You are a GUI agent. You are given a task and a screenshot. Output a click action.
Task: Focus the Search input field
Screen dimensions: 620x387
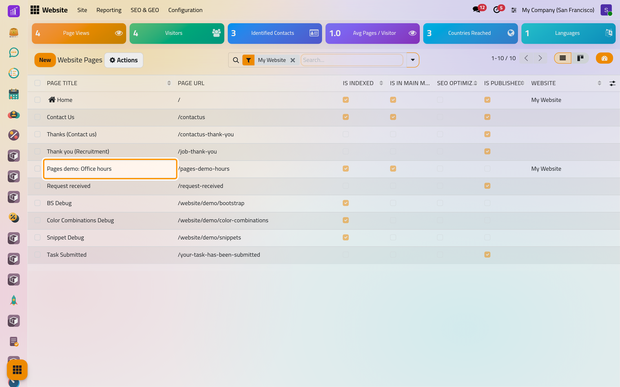[352, 60]
